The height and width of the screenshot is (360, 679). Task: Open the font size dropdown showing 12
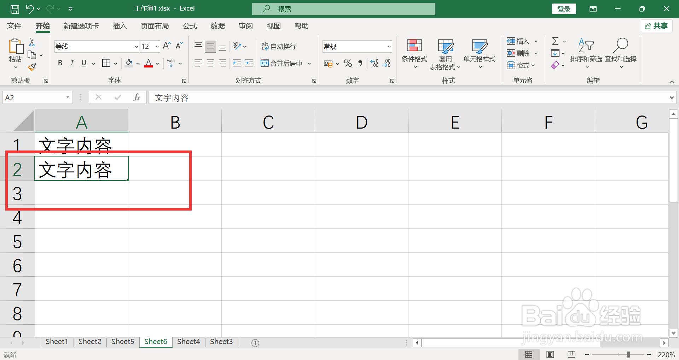click(157, 46)
